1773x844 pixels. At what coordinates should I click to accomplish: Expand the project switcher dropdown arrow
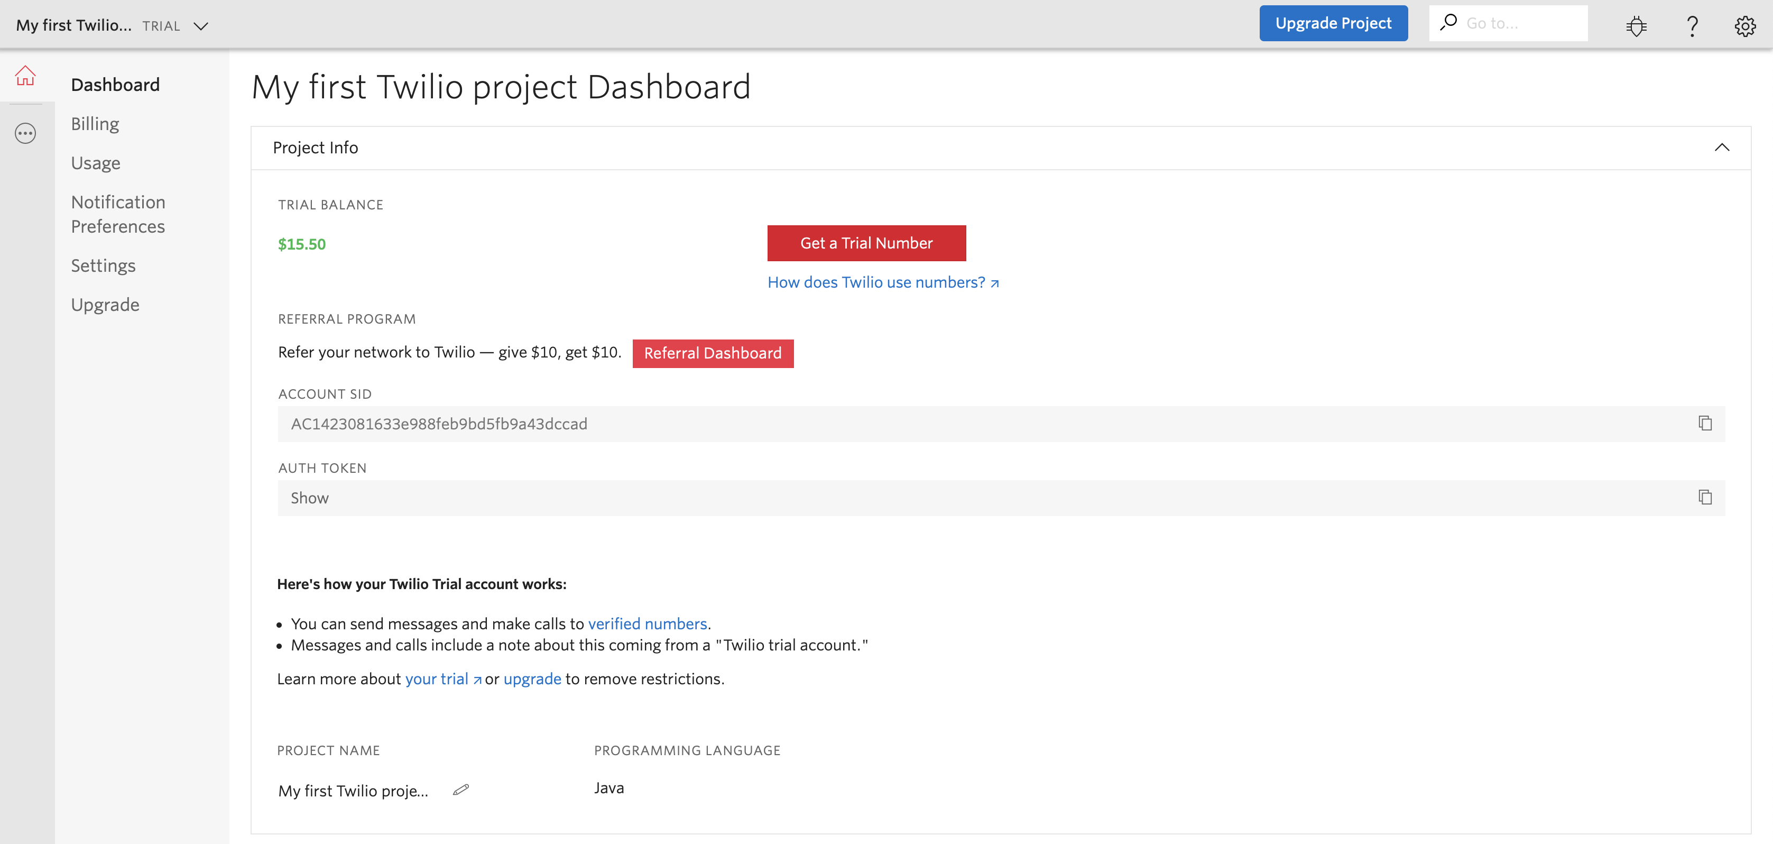(201, 26)
